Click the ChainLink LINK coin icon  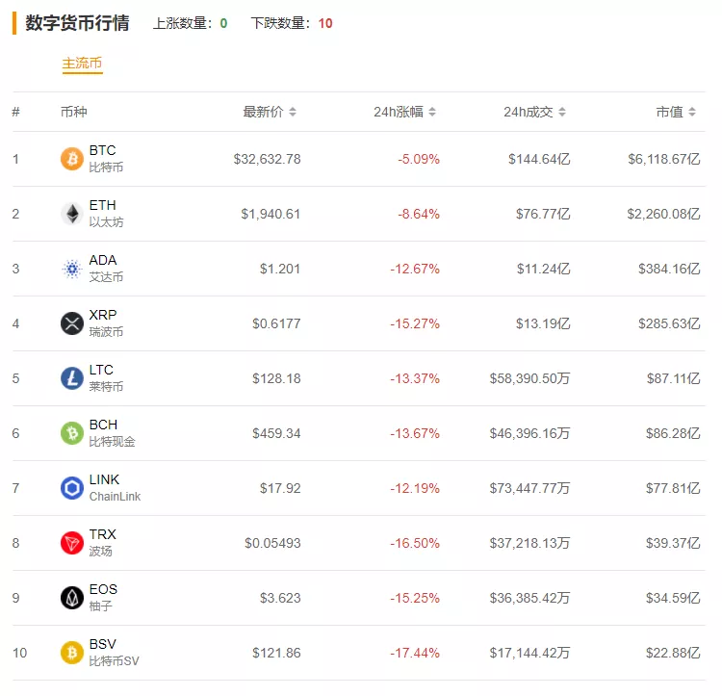(72, 488)
